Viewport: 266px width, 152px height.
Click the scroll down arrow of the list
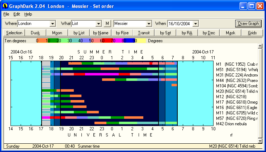tap(259, 140)
